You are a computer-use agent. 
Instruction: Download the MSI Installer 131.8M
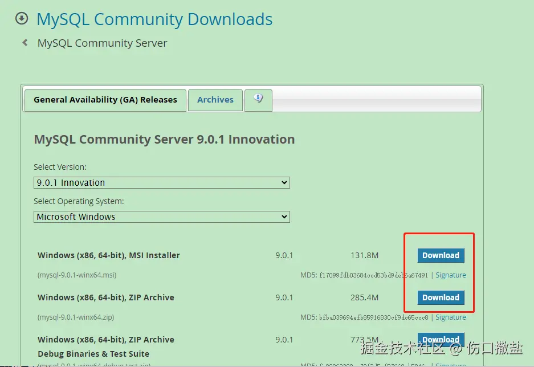tap(441, 255)
